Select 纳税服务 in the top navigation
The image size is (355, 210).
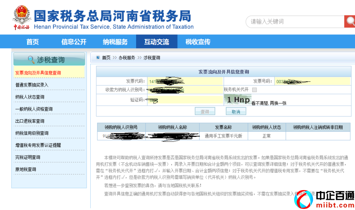[115, 42]
